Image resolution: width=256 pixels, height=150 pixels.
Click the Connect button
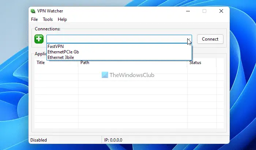(x=210, y=39)
